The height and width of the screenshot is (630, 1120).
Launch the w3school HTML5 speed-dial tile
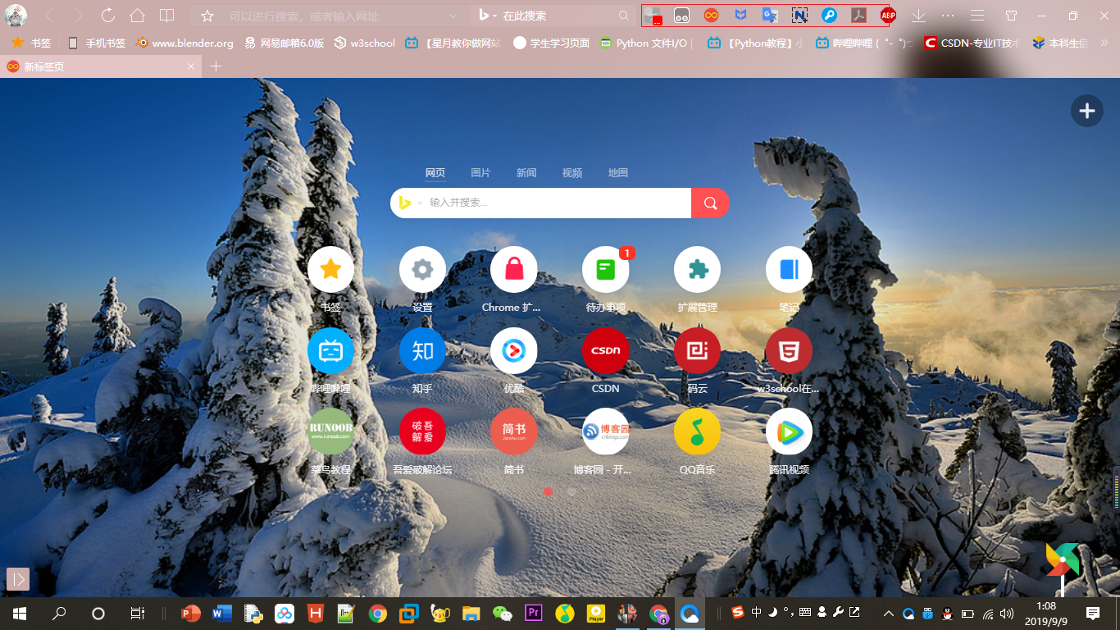[x=790, y=351]
